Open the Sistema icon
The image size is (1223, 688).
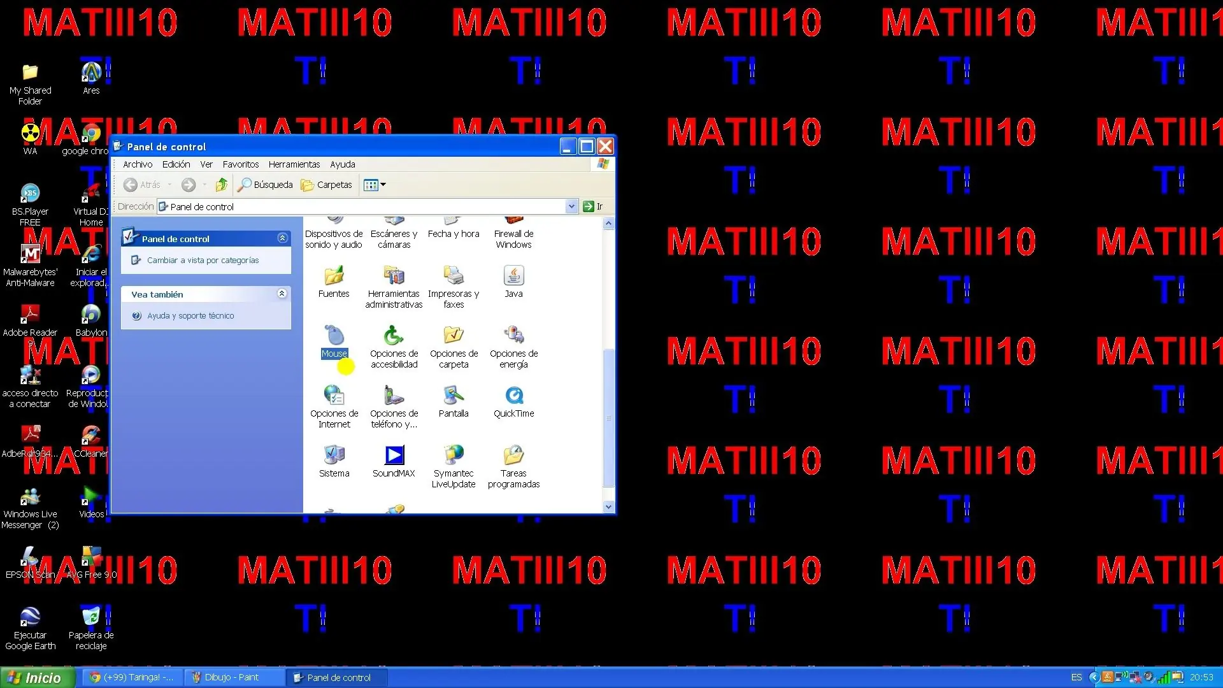(x=334, y=462)
